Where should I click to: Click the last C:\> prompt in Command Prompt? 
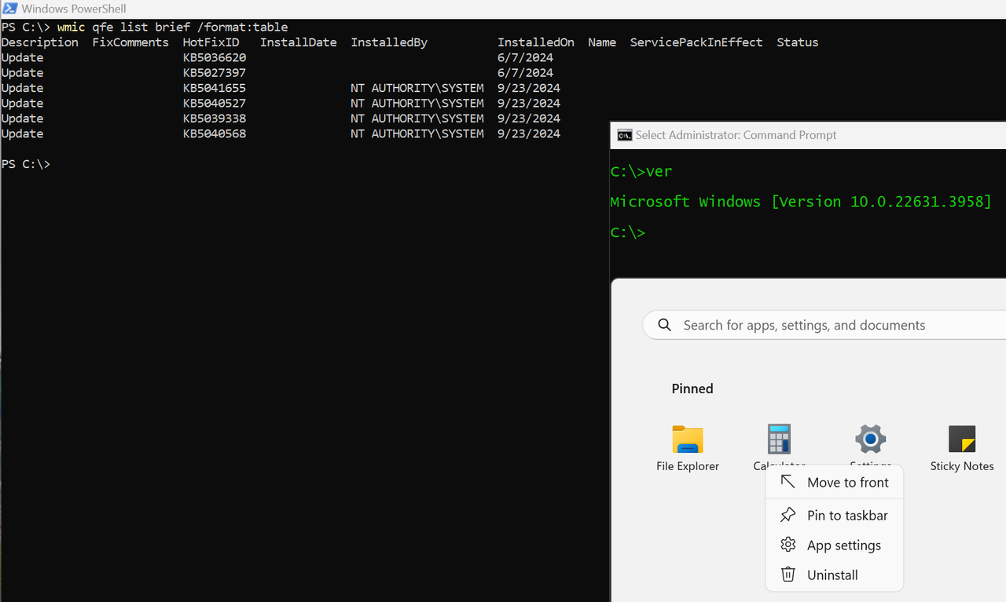(627, 232)
